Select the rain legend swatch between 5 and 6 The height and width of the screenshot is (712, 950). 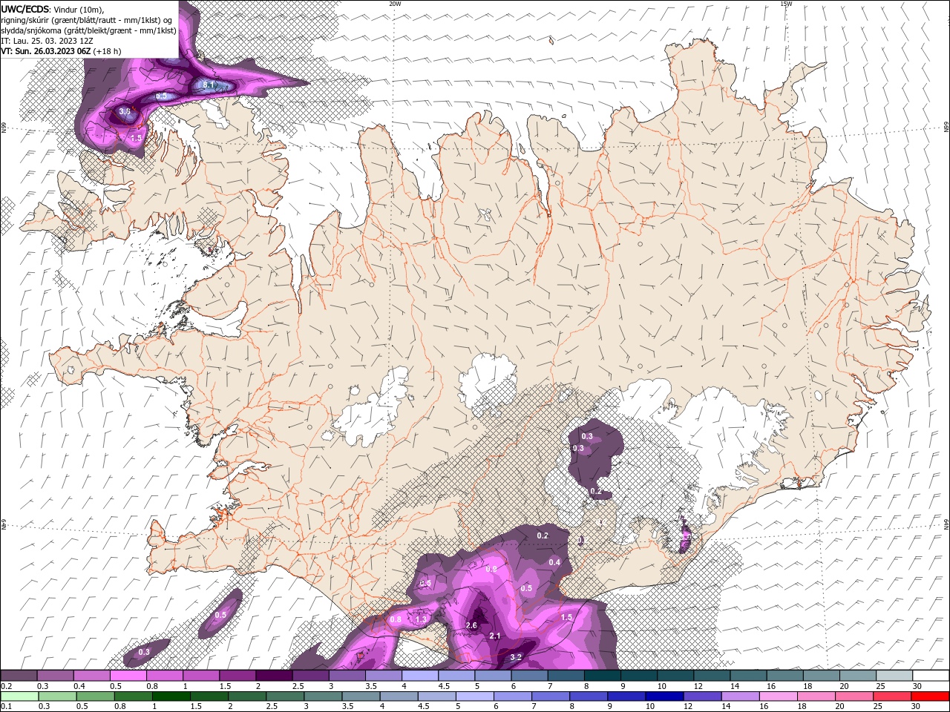(474, 696)
